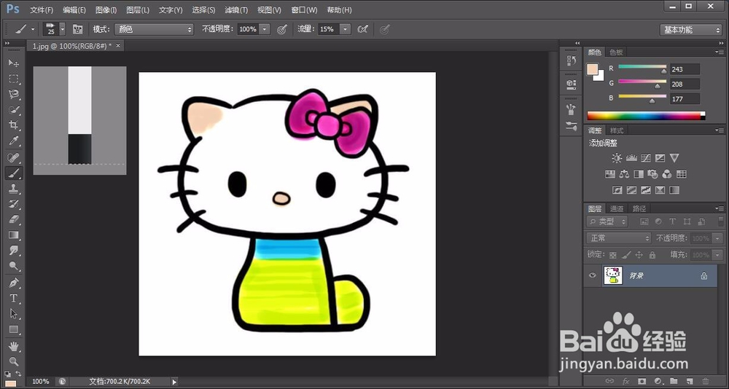Screen dimensions: 729x389
Task: Click the foreground color swatch in Color panel
Action: [x=592, y=70]
